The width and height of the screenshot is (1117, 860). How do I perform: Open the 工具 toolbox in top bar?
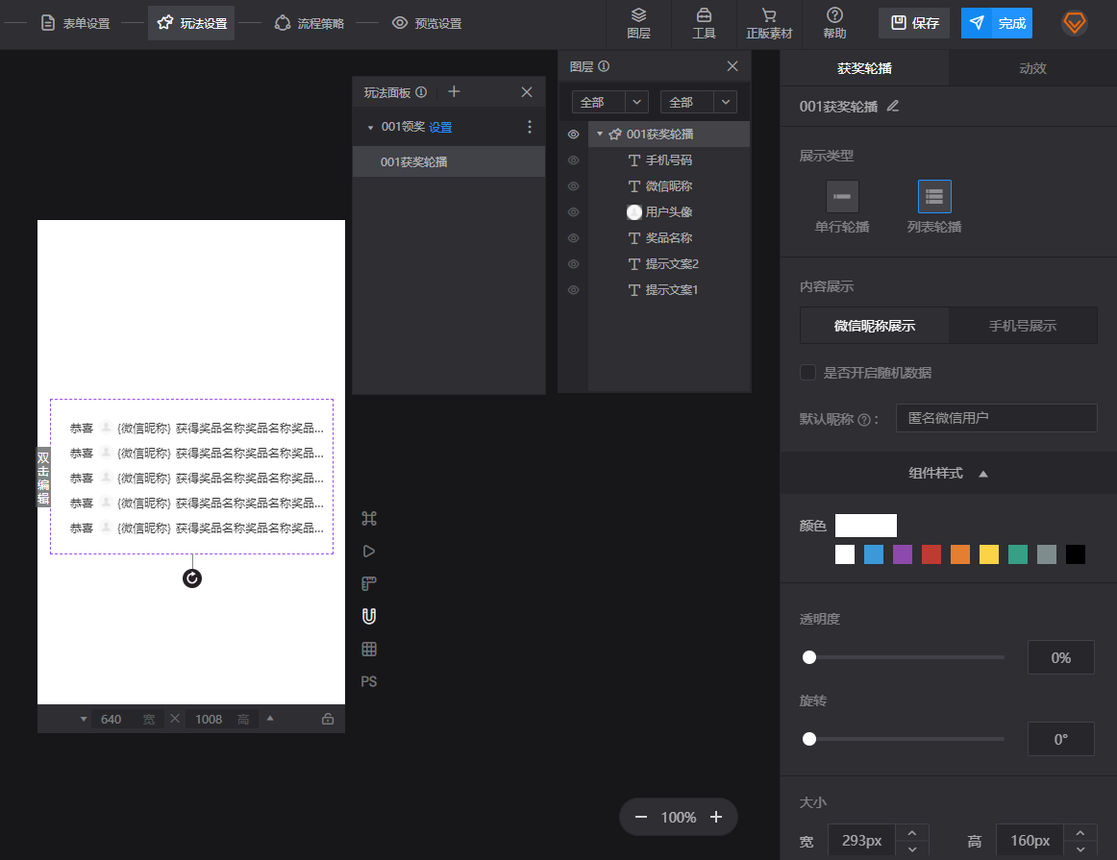pos(704,23)
